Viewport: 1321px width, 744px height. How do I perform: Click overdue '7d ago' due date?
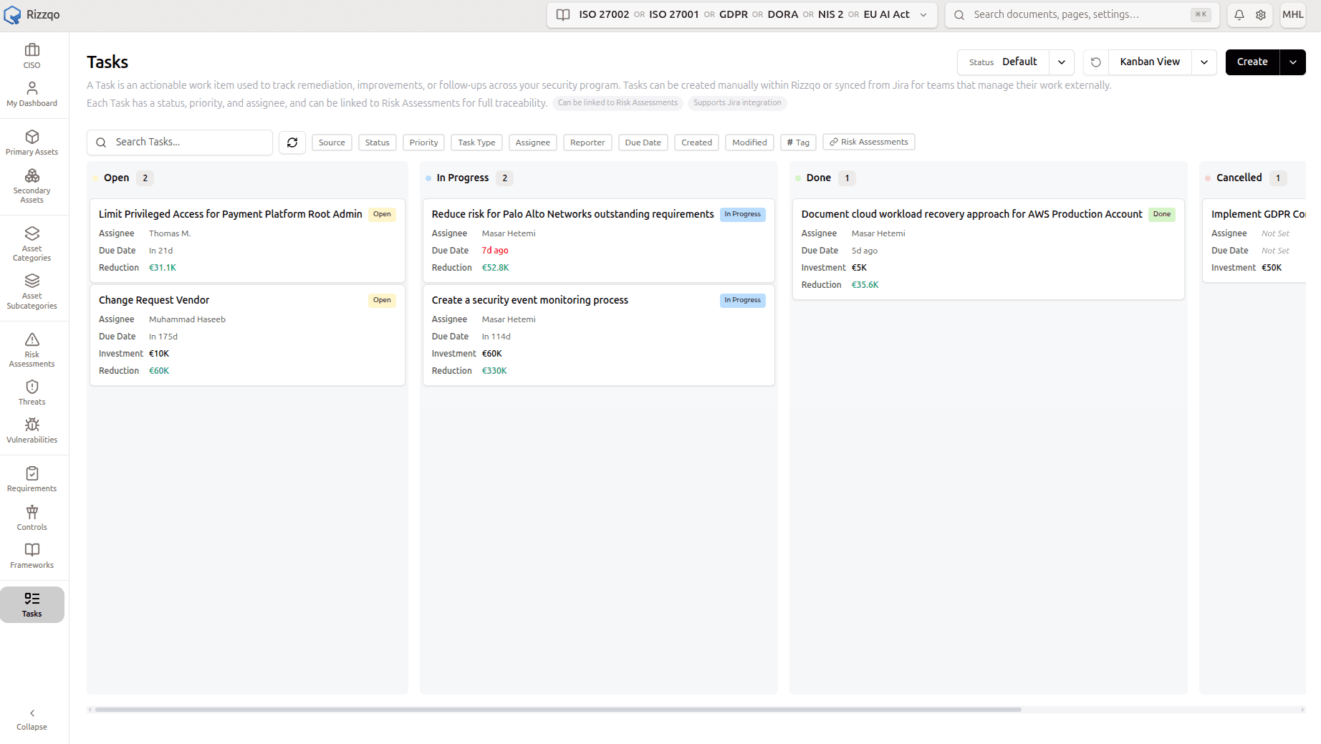(495, 251)
